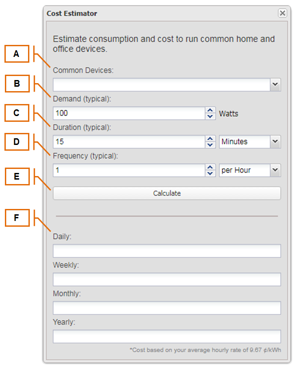Image resolution: width=297 pixels, height=369 pixels.
Task: Open the Common Devices dropdown
Action: pyautogui.click(x=275, y=84)
